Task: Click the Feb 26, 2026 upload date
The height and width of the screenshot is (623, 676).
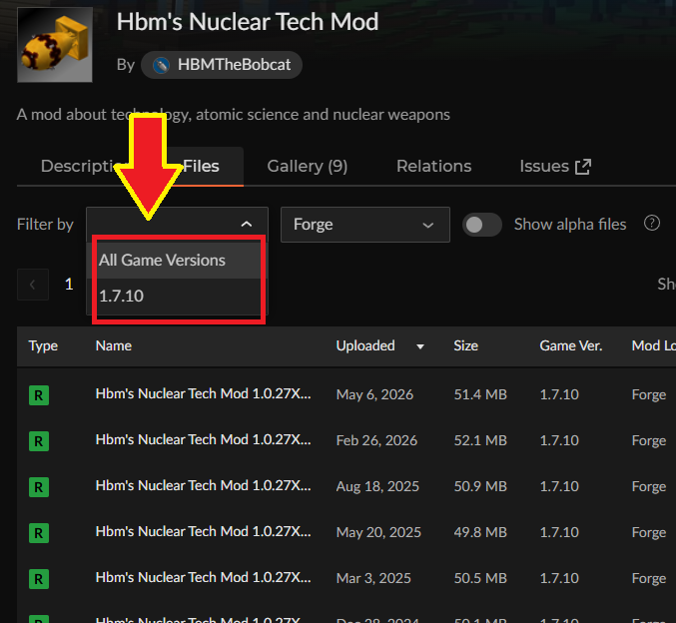Action: pos(376,440)
